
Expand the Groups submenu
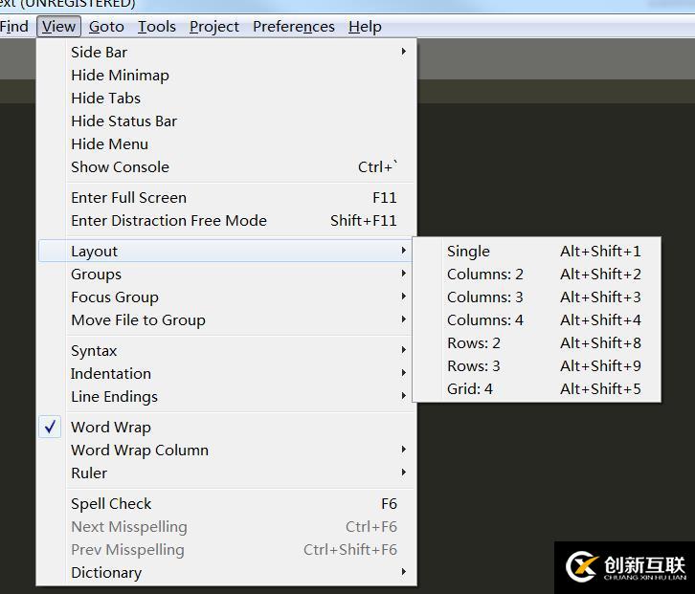coord(226,275)
